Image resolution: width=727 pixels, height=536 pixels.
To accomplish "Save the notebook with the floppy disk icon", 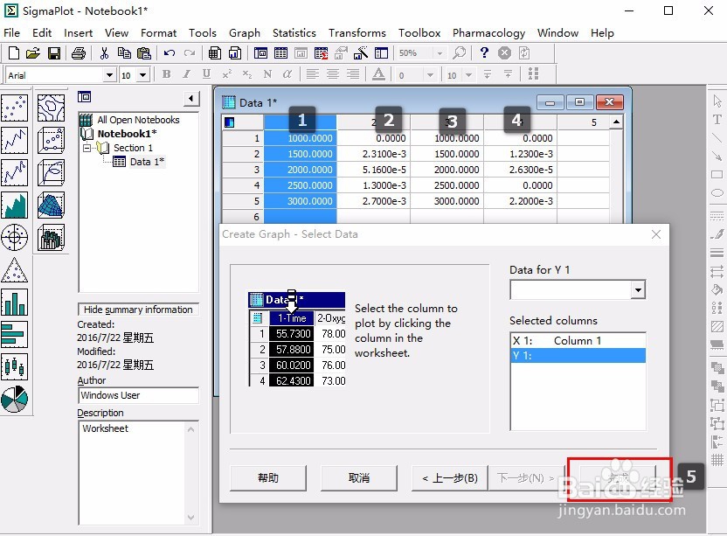I will [x=54, y=53].
